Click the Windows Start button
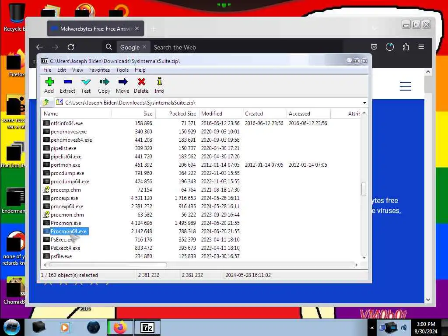Image resolution: width=448 pixels, height=336 pixels. click(x=12, y=327)
